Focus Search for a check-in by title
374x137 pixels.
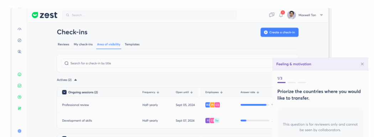[x=167, y=63]
